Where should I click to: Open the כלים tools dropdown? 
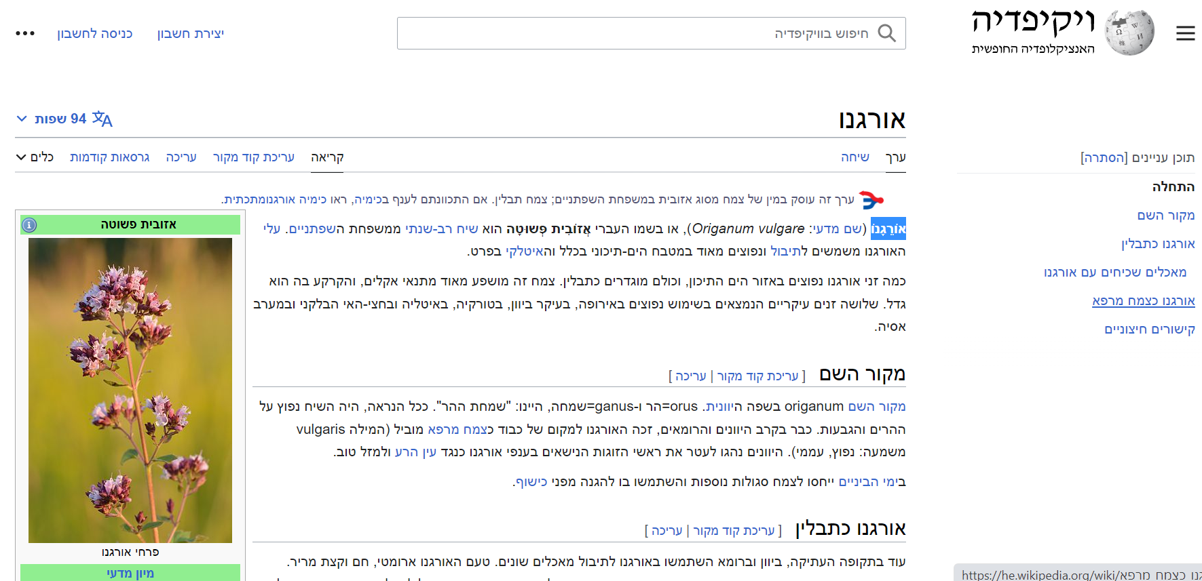(35, 157)
